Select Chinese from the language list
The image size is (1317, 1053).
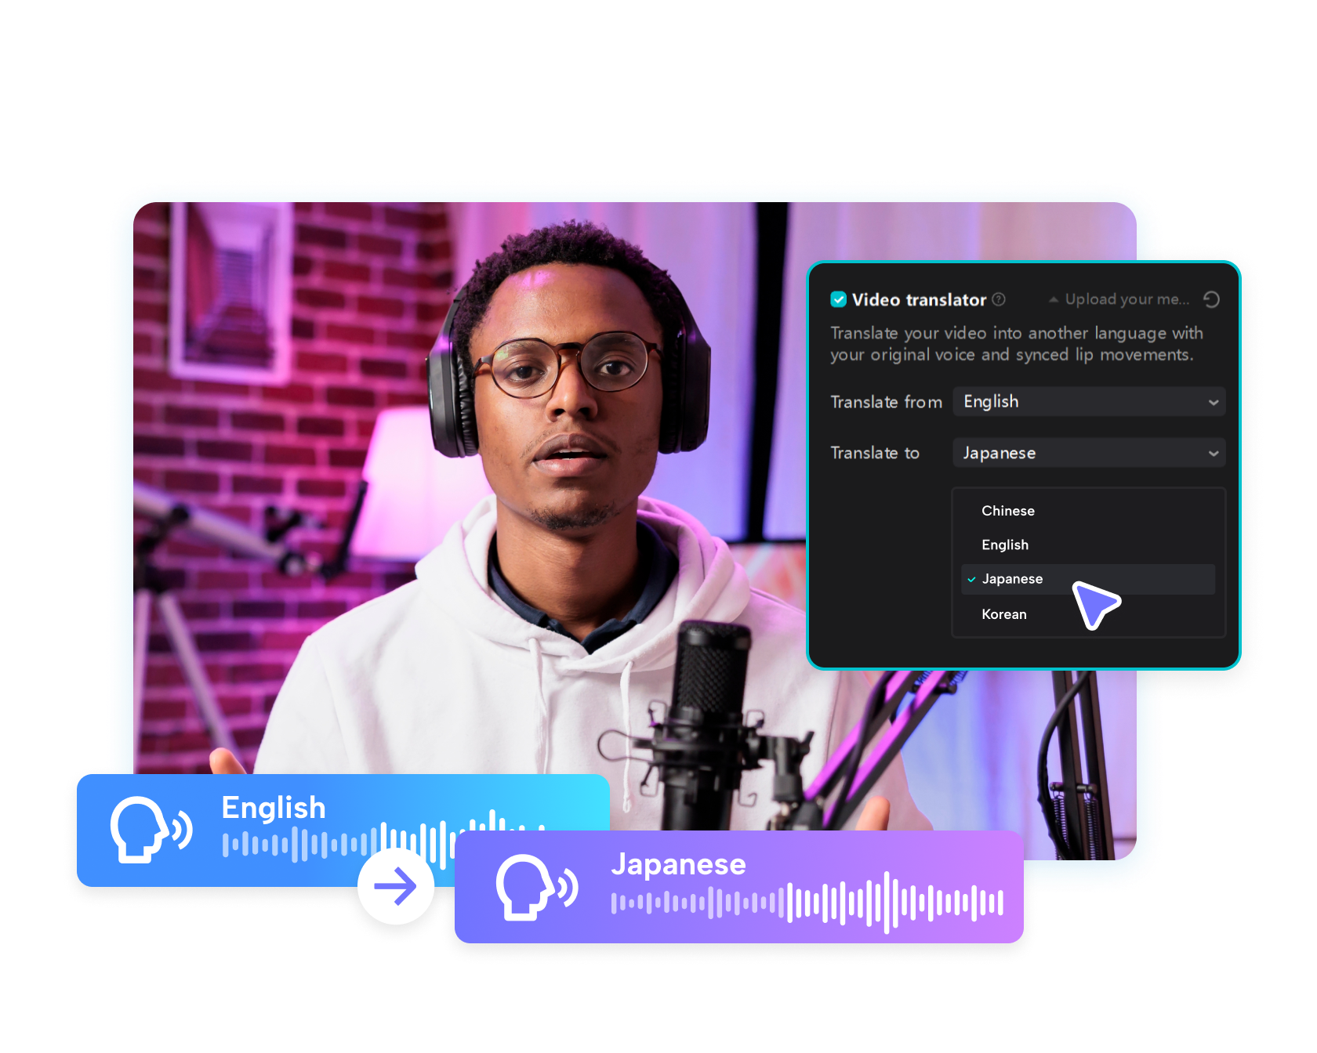point(1007,510)
